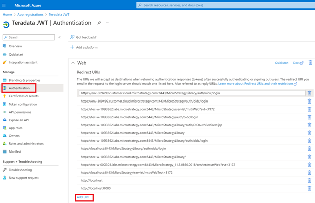Select the env-309499 port 443 URI text
The height and width of the screenshot is (203, 315).
(x=144, y=101)
